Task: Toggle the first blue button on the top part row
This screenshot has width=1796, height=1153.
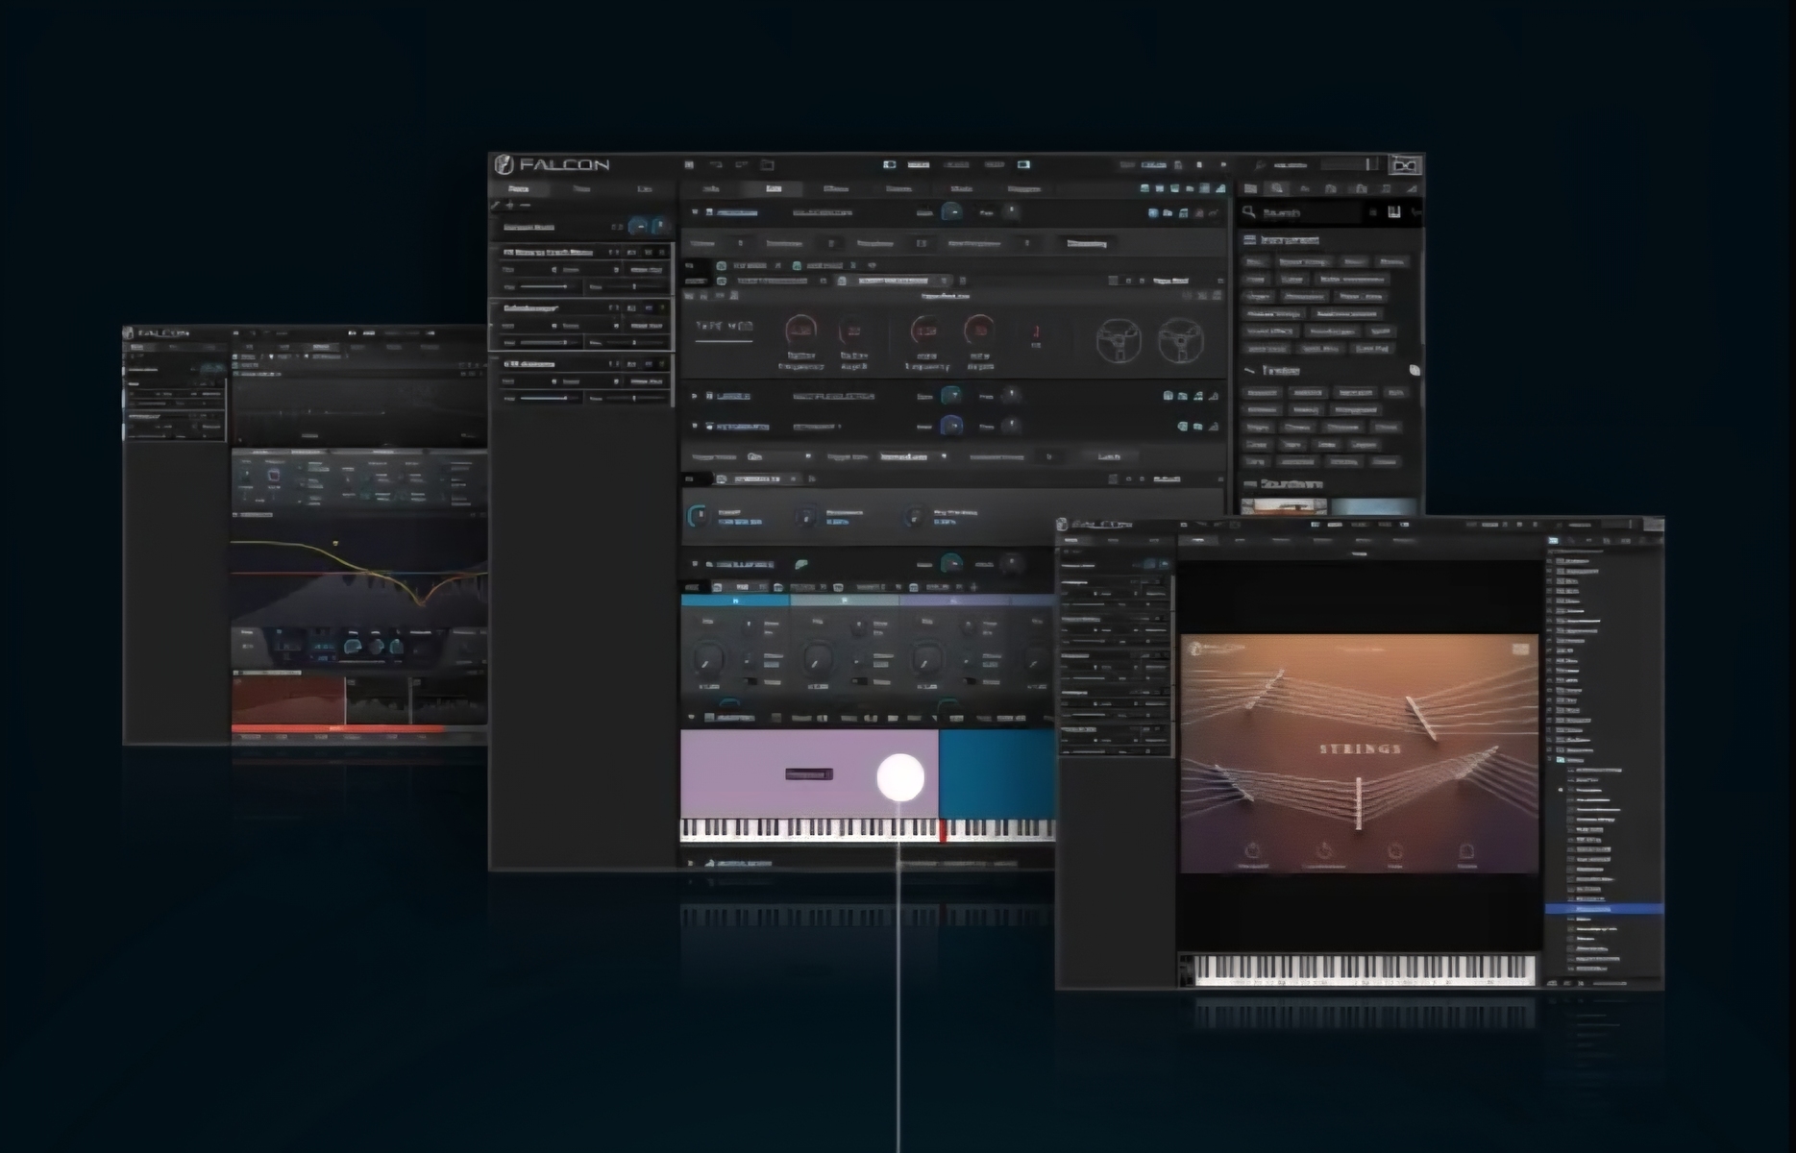Action: pos(639,226)
